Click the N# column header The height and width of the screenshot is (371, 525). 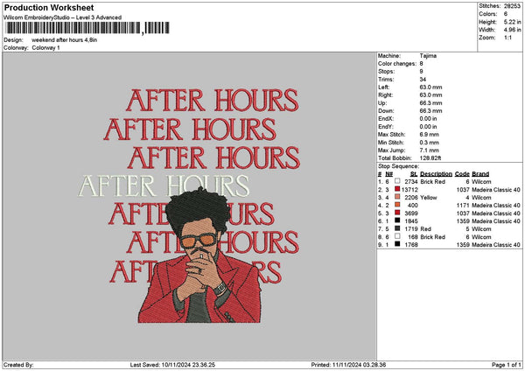tap(388, 174)
